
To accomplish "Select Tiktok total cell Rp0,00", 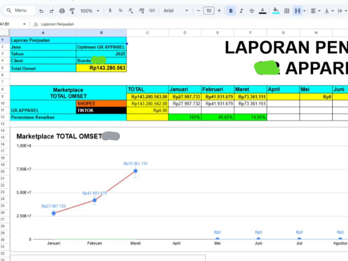I will (147, 110).
